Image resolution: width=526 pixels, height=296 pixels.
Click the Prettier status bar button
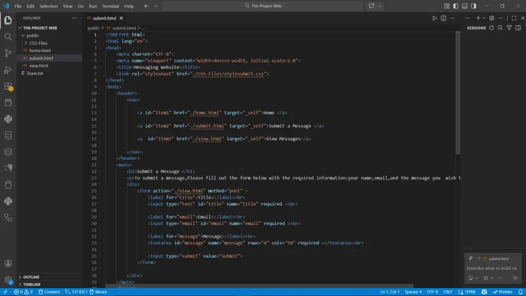click(x=502, y=292)
